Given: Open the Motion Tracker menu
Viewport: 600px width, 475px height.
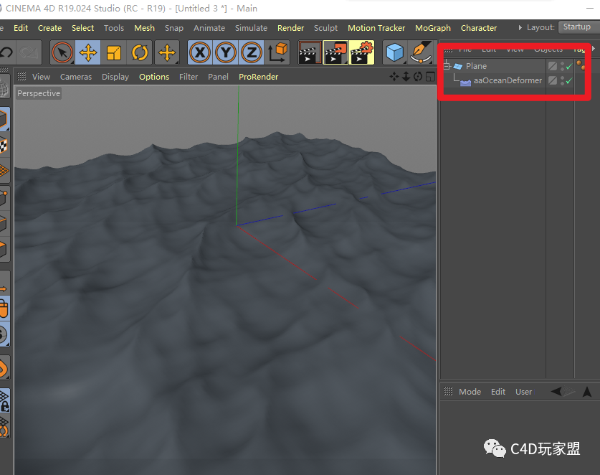Looking at the screenshot, I should (x=376, y=28).
